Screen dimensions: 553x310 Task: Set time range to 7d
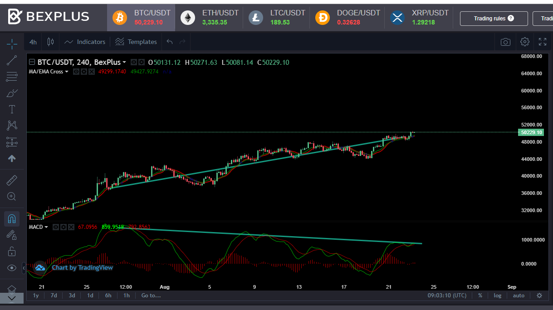point(54,295)
